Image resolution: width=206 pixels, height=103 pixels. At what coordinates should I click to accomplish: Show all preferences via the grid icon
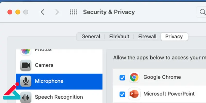(73, 12)
